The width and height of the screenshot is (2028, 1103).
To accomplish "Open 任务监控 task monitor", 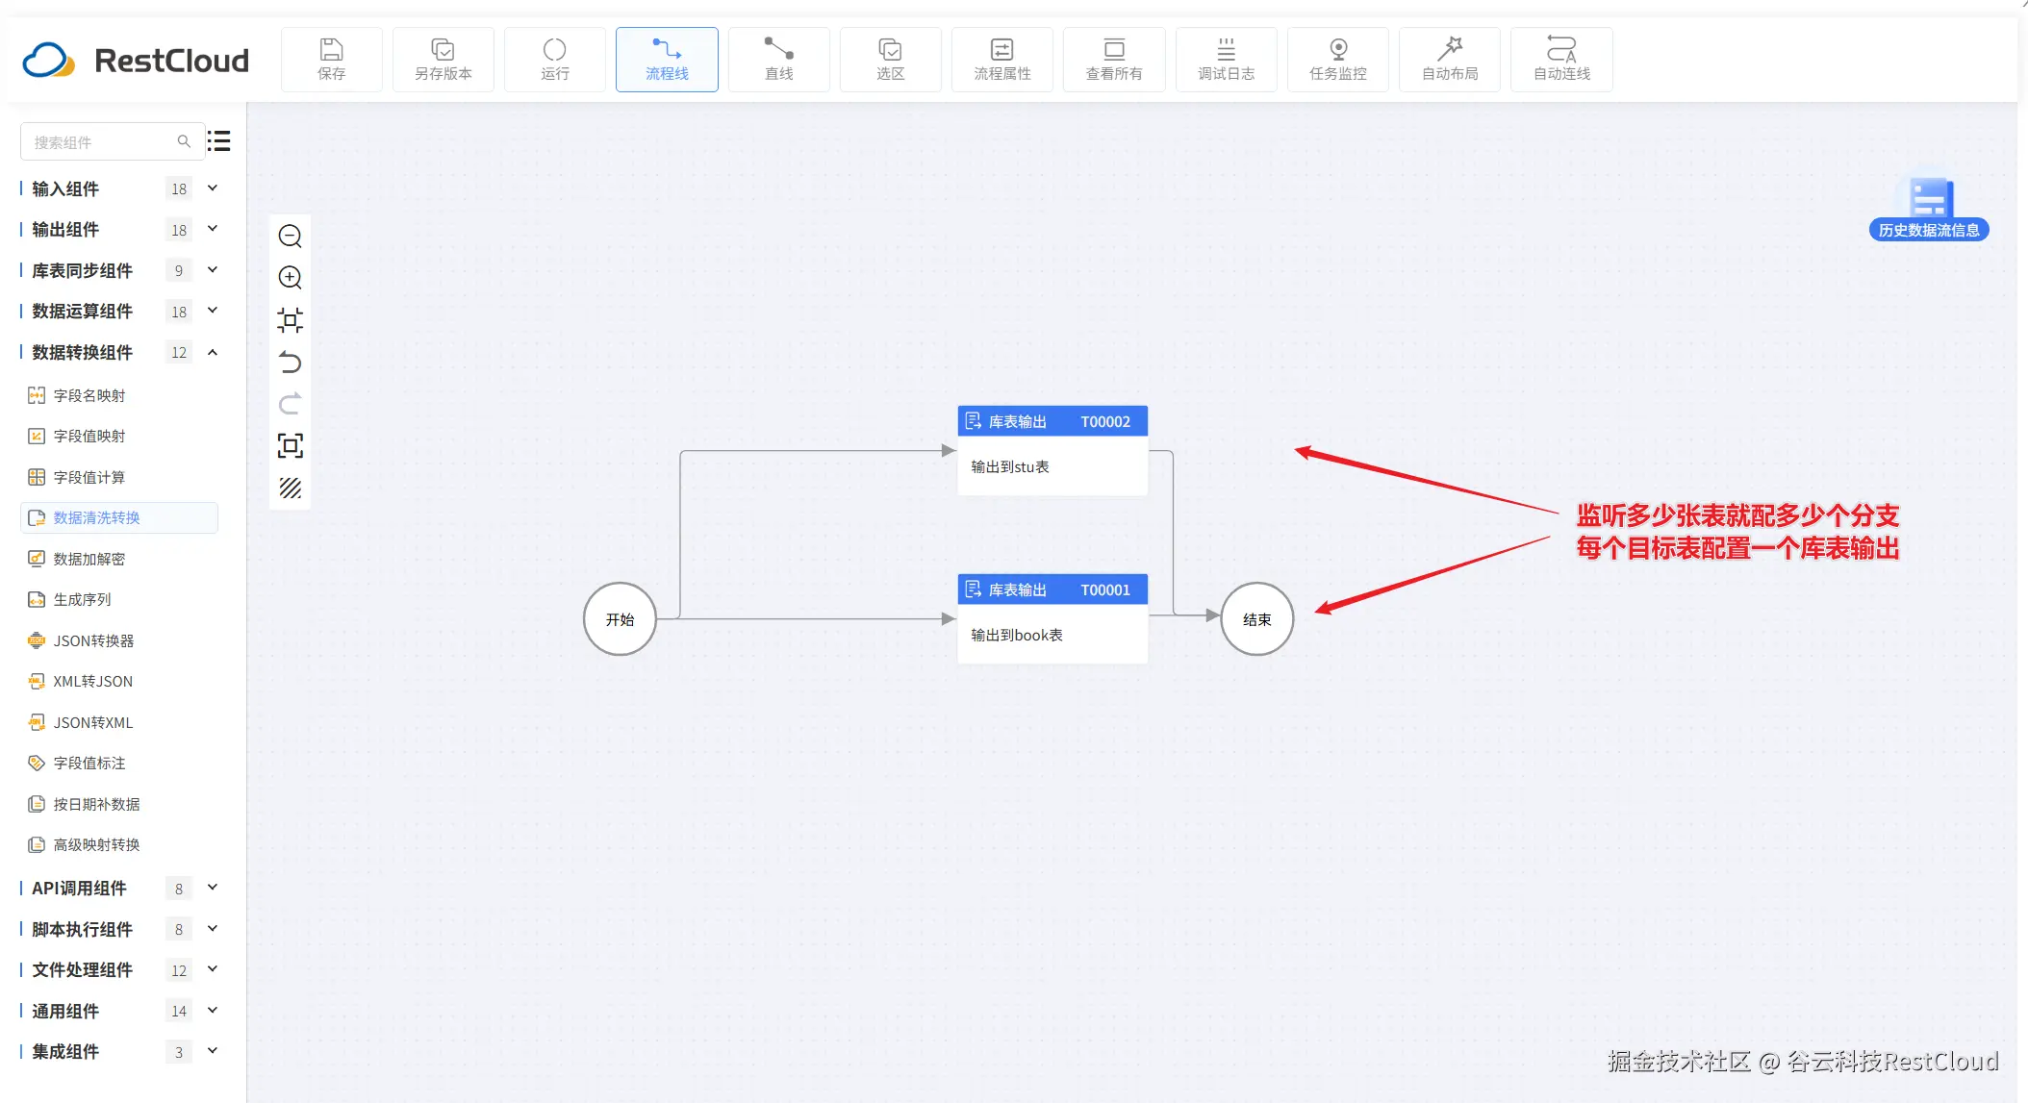I will 1337,60.
